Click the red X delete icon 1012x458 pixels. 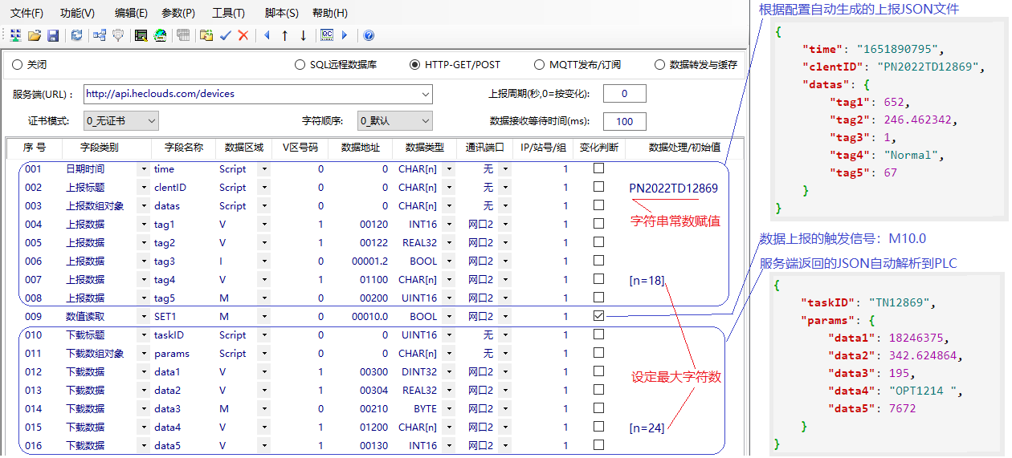tap(243, 35)
